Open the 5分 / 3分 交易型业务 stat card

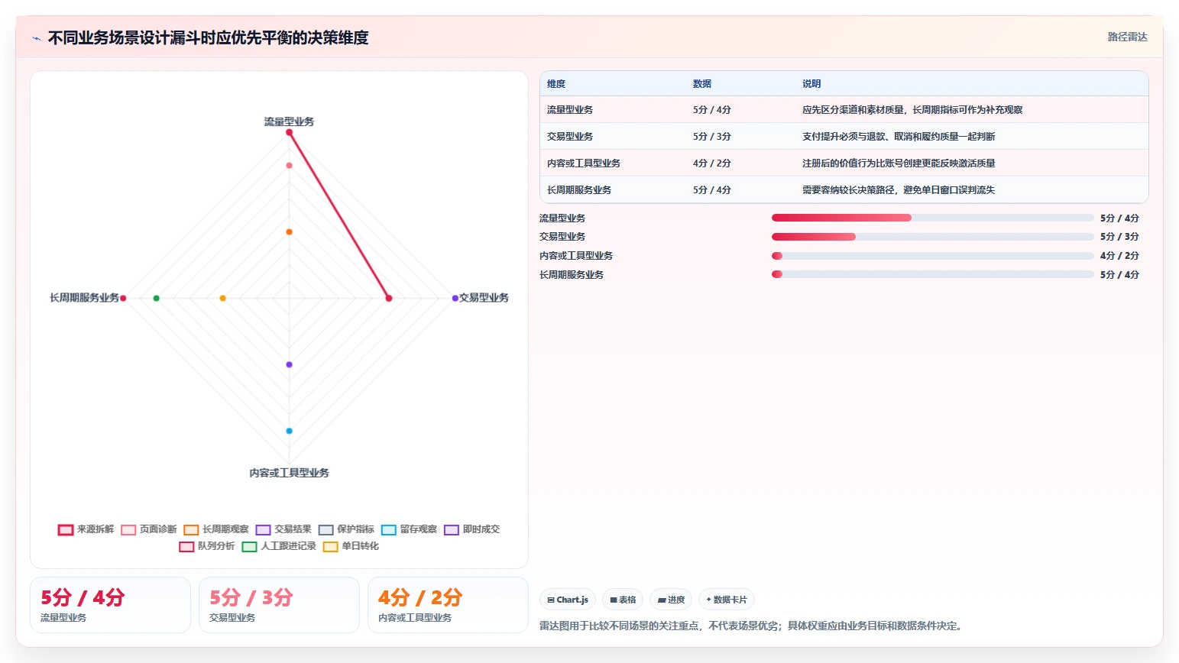279,605
